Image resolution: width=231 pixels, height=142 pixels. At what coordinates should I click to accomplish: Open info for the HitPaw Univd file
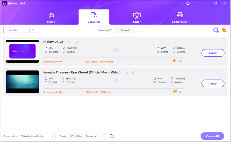click(x=76, y=42)
